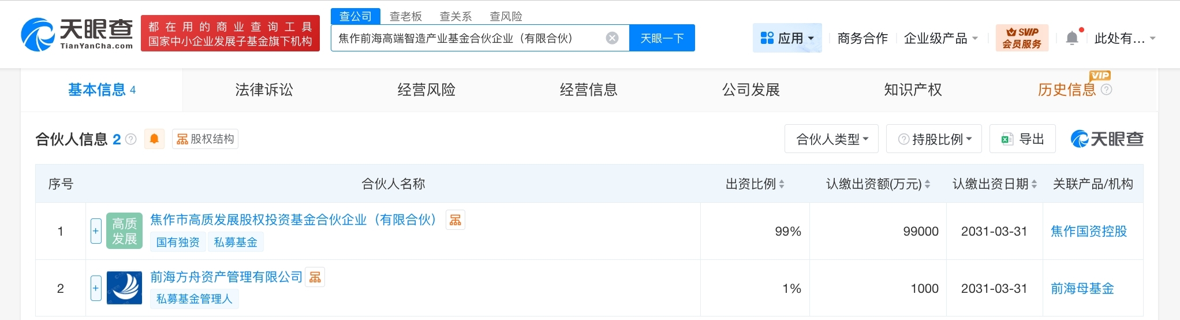Clear the search box text

point(612,38)
